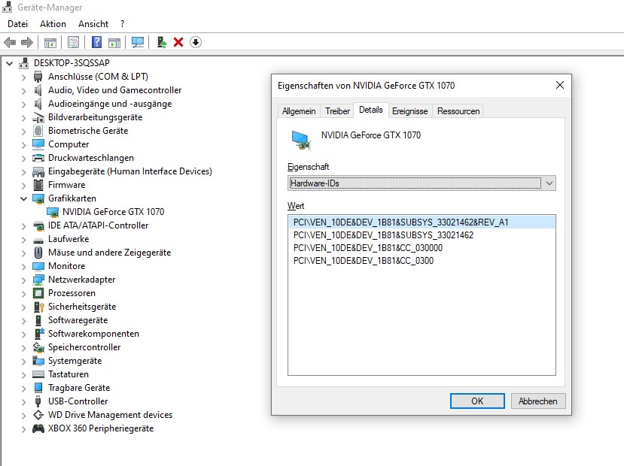Screen dimensions: 624x466
Task: Expand the Monitore category
Action: (x=24, y=266)
